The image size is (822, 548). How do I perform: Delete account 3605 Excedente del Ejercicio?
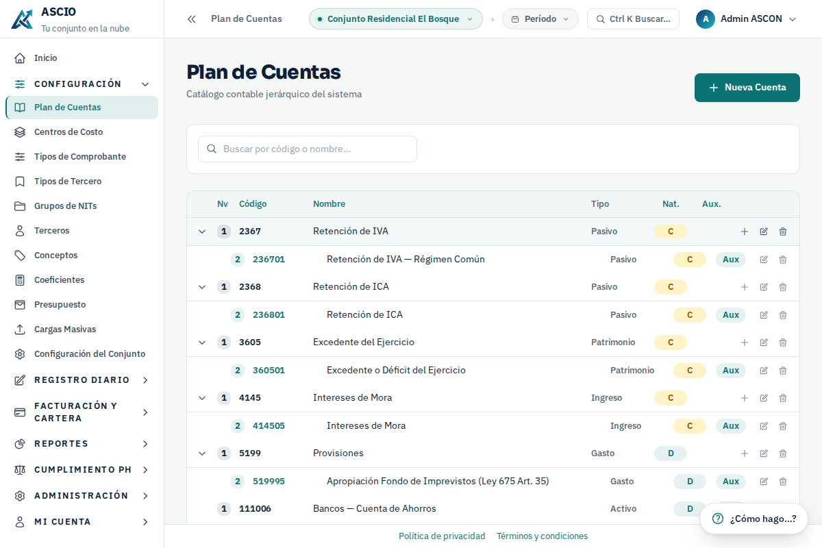click(783, 342)
